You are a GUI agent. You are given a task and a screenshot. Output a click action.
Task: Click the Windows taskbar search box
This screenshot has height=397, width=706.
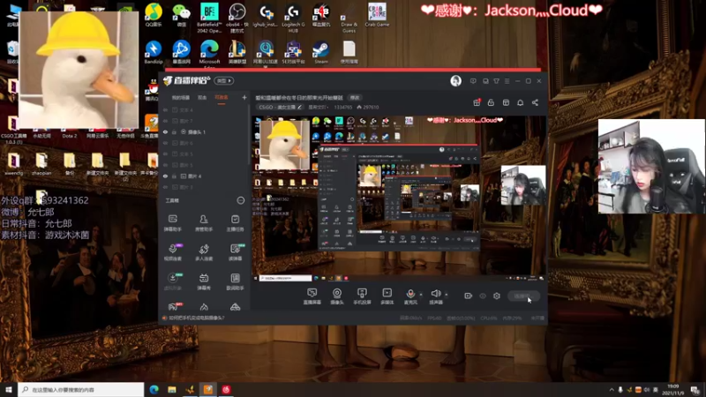81,390
